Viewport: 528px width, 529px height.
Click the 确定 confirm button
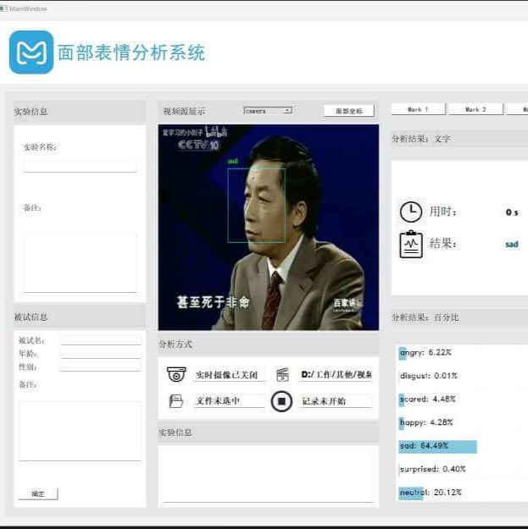pyautogui.click(x=38, y=493)
